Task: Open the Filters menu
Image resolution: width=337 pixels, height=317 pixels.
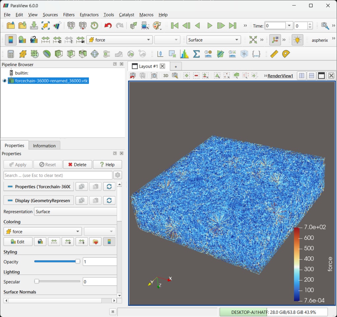Action: pyautogui.click(x=69, y=15)
